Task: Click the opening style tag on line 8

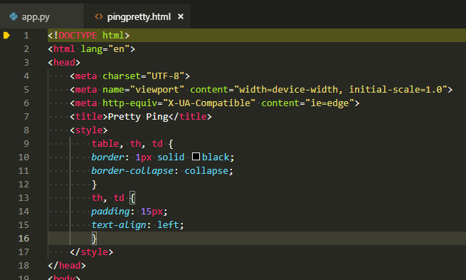Action: coord(89,130)
